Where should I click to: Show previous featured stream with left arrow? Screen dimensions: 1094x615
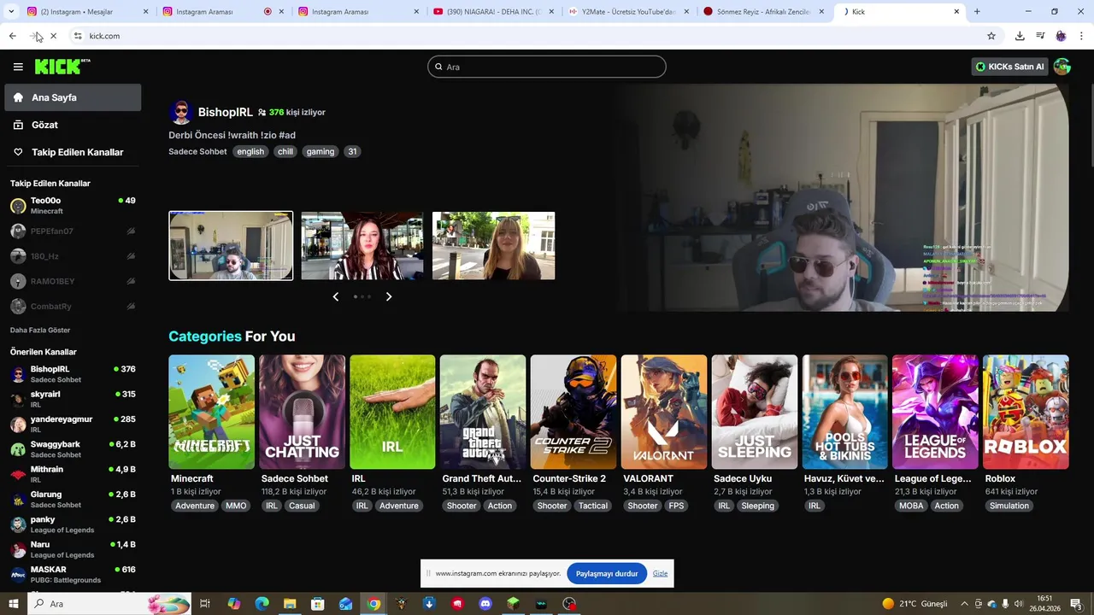pyautogui.click(x=335, y=296)
